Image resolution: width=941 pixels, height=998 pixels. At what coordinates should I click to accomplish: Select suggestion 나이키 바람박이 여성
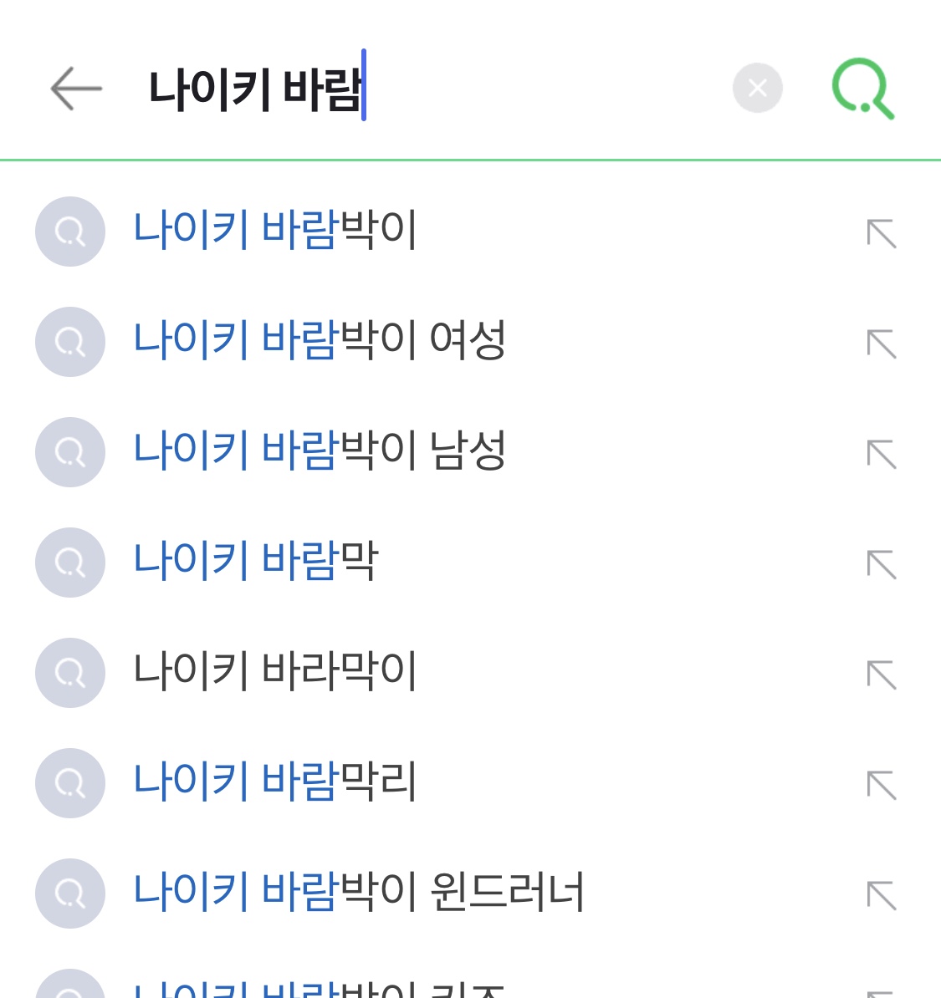(x=320, y=340)
